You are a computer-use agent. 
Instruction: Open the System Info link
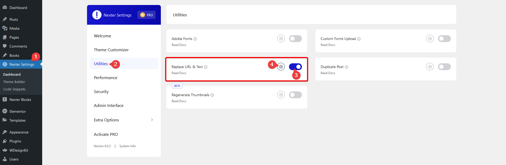[x=127, y=146]
